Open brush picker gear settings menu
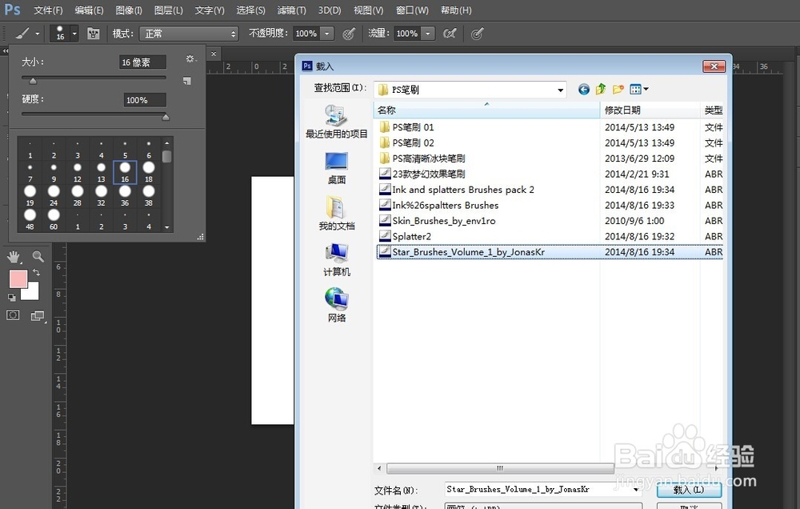The height and width of the screenshot is (509, 800). pyautogui.click(x=191, y=59)
